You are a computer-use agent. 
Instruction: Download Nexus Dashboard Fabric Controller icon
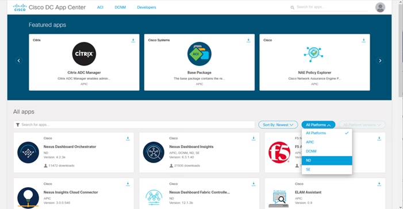click(x=254, y=184)
